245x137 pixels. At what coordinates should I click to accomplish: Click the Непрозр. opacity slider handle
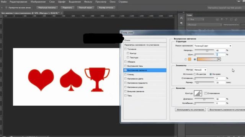tap(207, 51)
